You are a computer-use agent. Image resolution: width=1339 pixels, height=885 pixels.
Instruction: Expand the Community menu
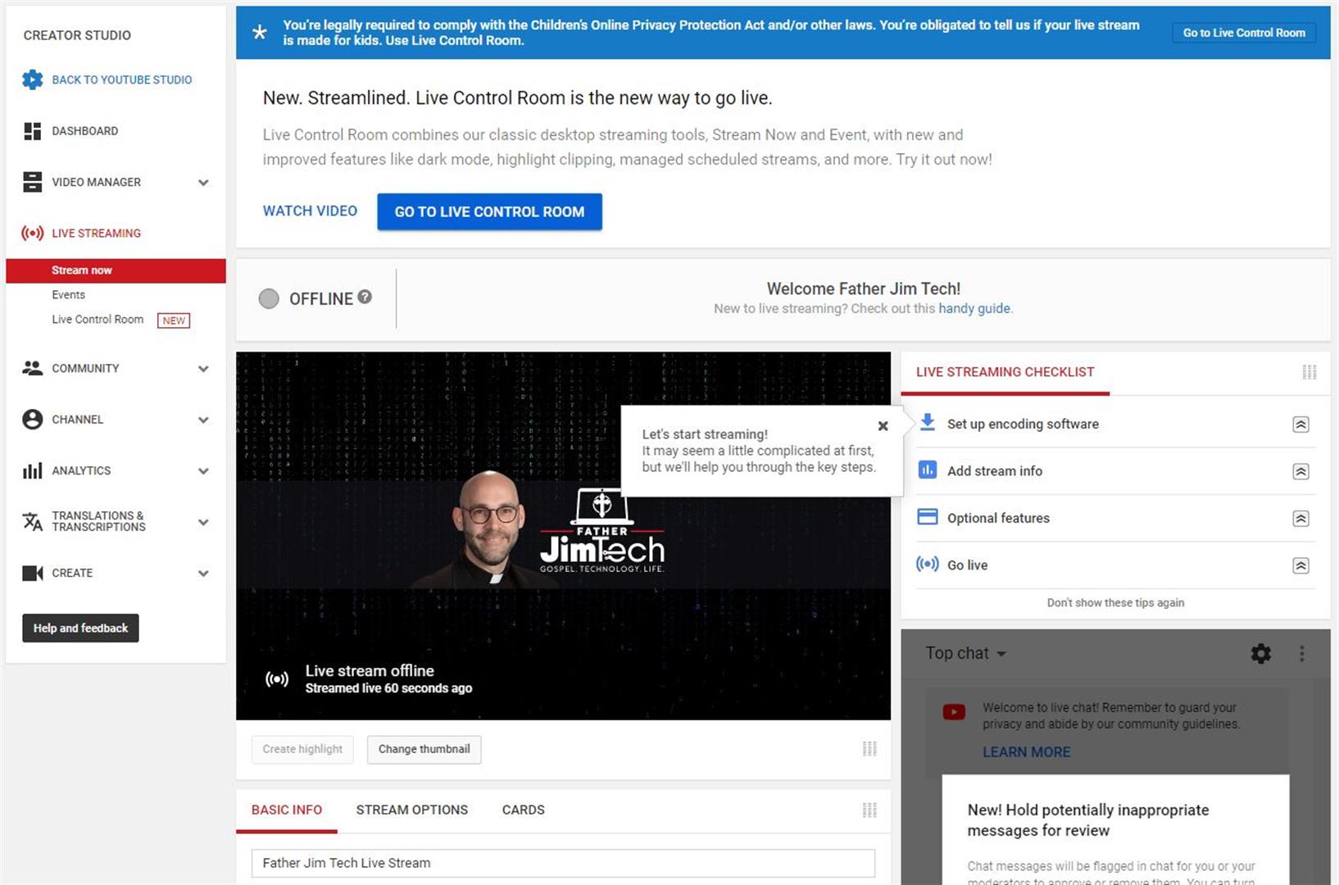pos(203,369)
